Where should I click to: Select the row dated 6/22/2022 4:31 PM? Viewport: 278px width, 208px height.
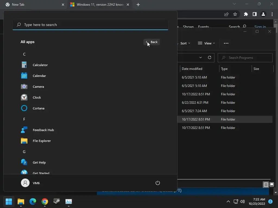(x=225, y=103)
